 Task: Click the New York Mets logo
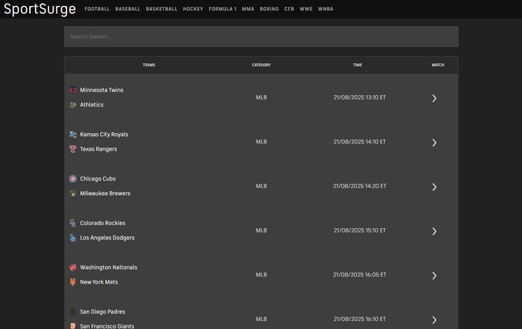click(73, 282)
